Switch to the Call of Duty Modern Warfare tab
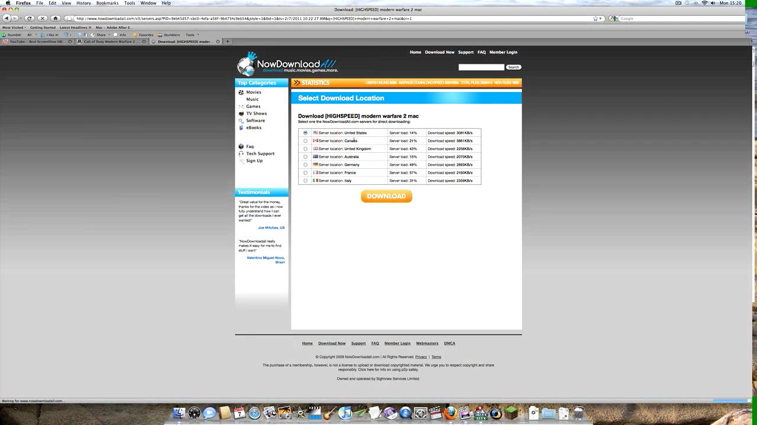The height and width of the screenshot is (425, 757). pyautogui.click(x=112, y=42)
